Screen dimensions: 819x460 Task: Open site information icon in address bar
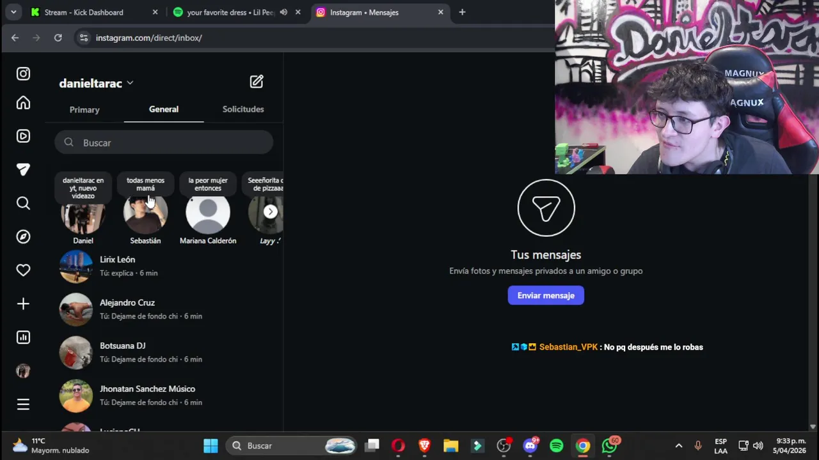(x=83, y=38)
